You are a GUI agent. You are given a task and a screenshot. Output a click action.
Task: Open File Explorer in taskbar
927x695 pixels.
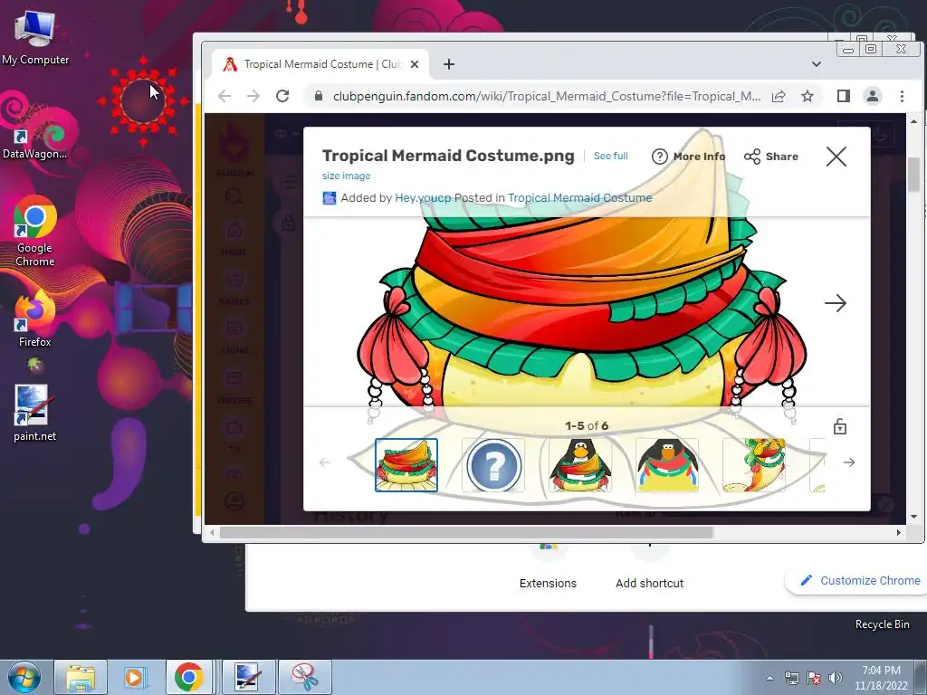coord(81,677)
